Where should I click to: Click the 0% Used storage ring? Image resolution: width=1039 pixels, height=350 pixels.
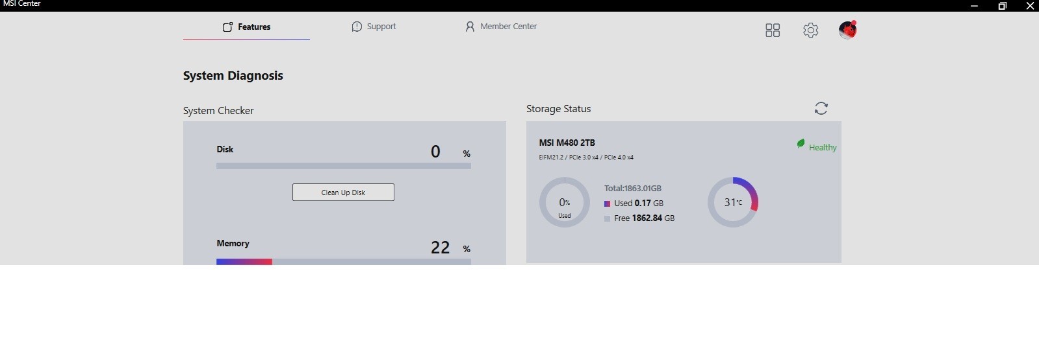pos(565,202)
